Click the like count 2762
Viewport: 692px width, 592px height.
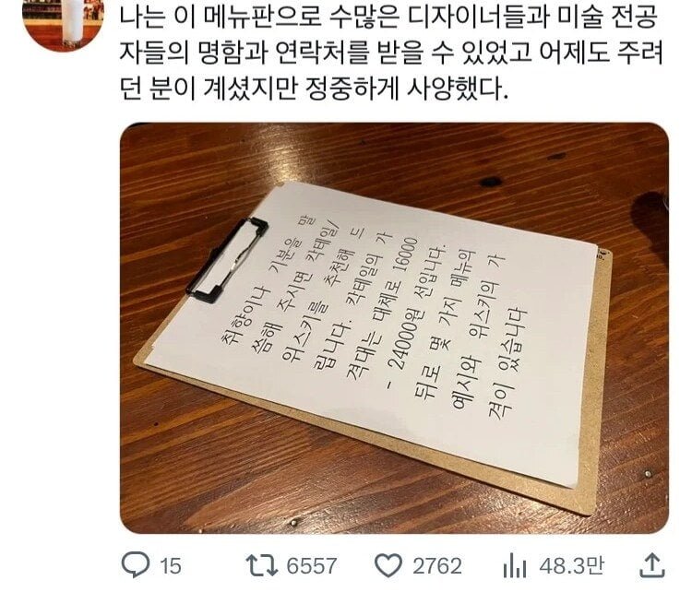[437, 566]
